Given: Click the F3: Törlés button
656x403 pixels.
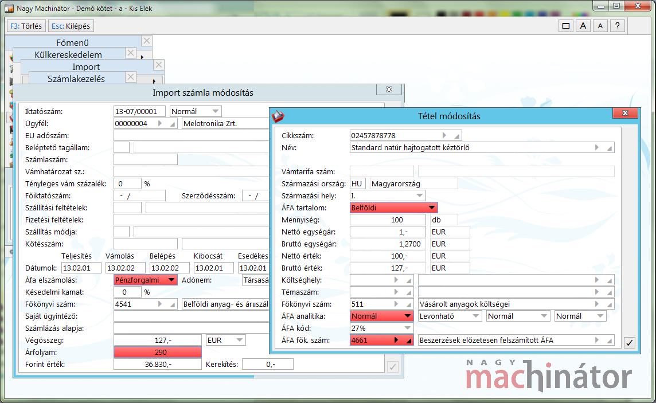Looking at the screenshot, I should tap(26, 26).
